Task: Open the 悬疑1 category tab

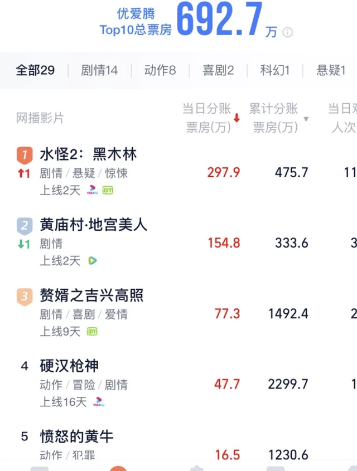Action: [x=331, y=70]
